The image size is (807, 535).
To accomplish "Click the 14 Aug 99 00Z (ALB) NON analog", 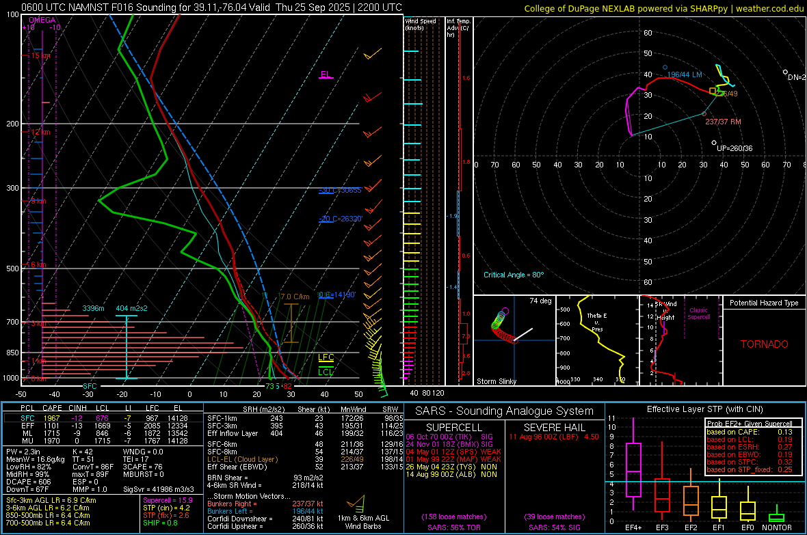I will point(451,474).
